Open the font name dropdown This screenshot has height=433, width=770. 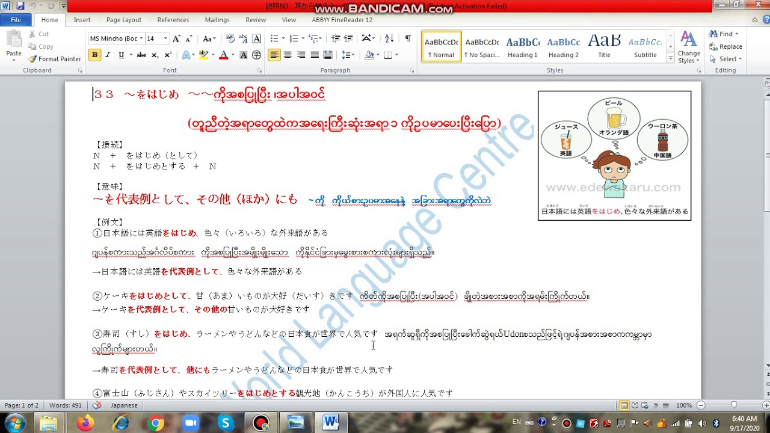(141, 38)
